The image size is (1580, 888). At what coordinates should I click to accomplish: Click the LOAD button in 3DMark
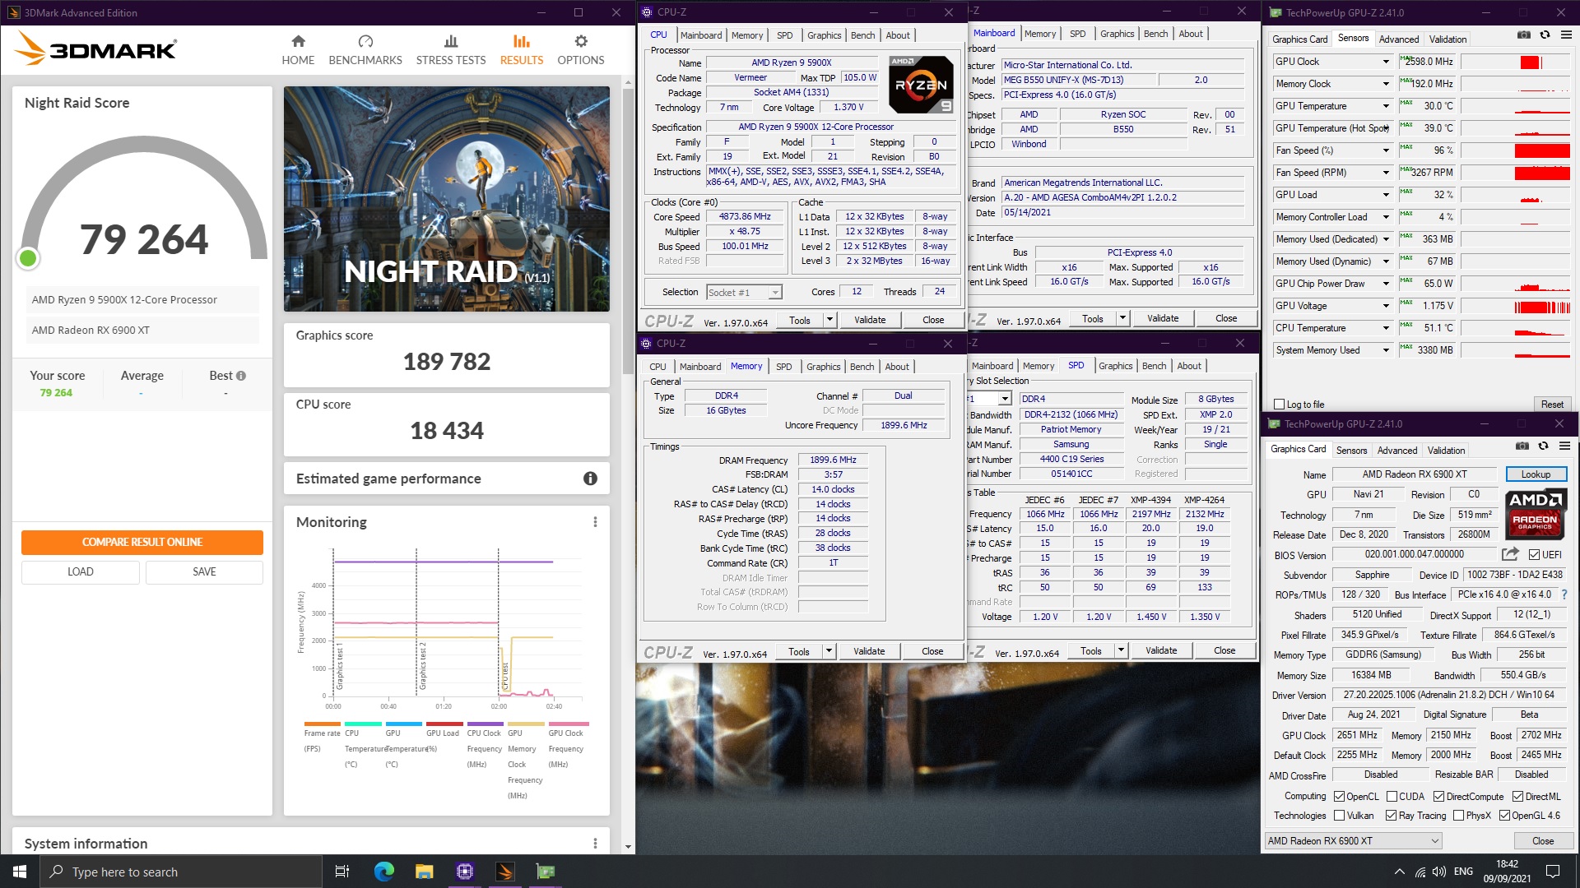click(x=81, y=572)
